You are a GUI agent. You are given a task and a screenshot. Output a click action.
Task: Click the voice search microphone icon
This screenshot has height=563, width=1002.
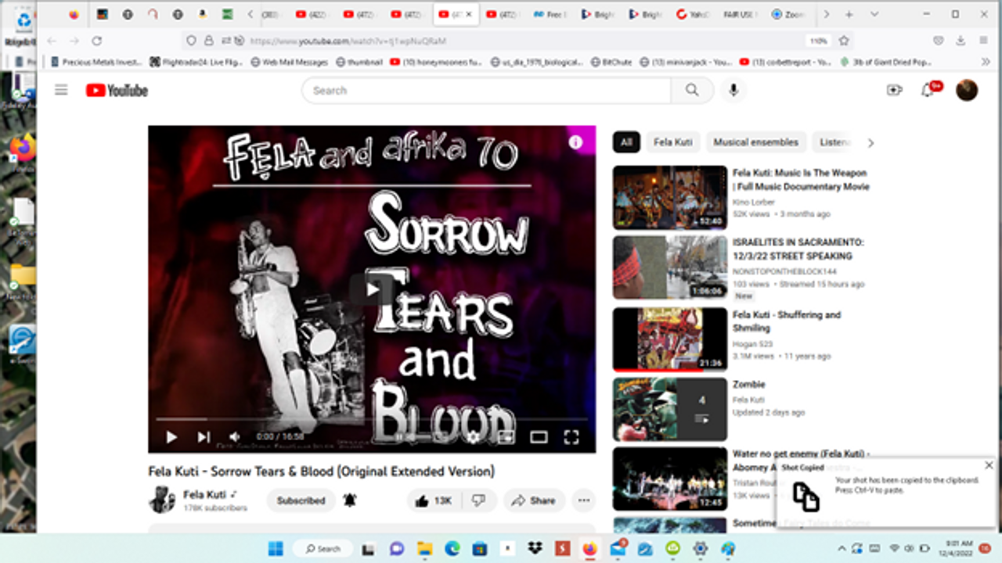point(733,90)
